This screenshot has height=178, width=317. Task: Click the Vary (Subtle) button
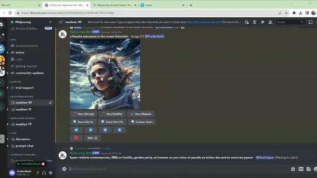point(112,114)
